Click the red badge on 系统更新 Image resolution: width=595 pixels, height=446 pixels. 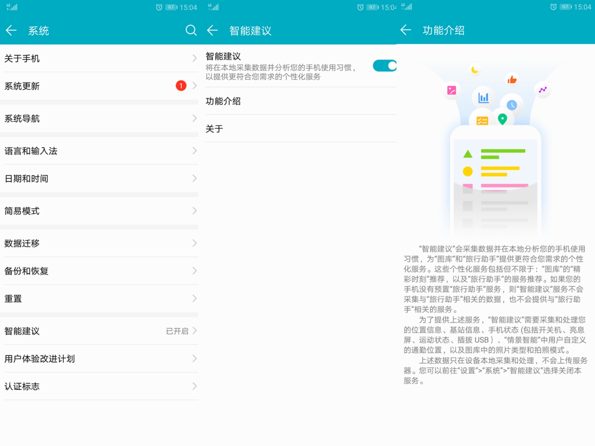[181, 85]
